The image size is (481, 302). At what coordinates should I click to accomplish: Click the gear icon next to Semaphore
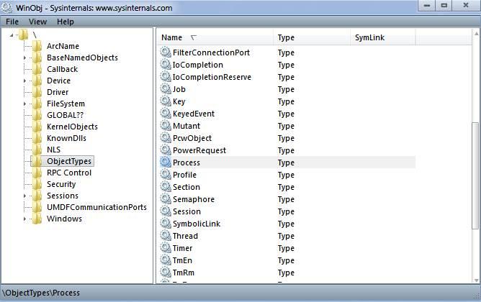click(166, 199)
